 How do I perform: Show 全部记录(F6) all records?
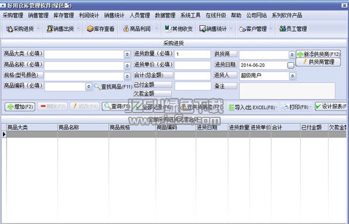click(153, 107)
